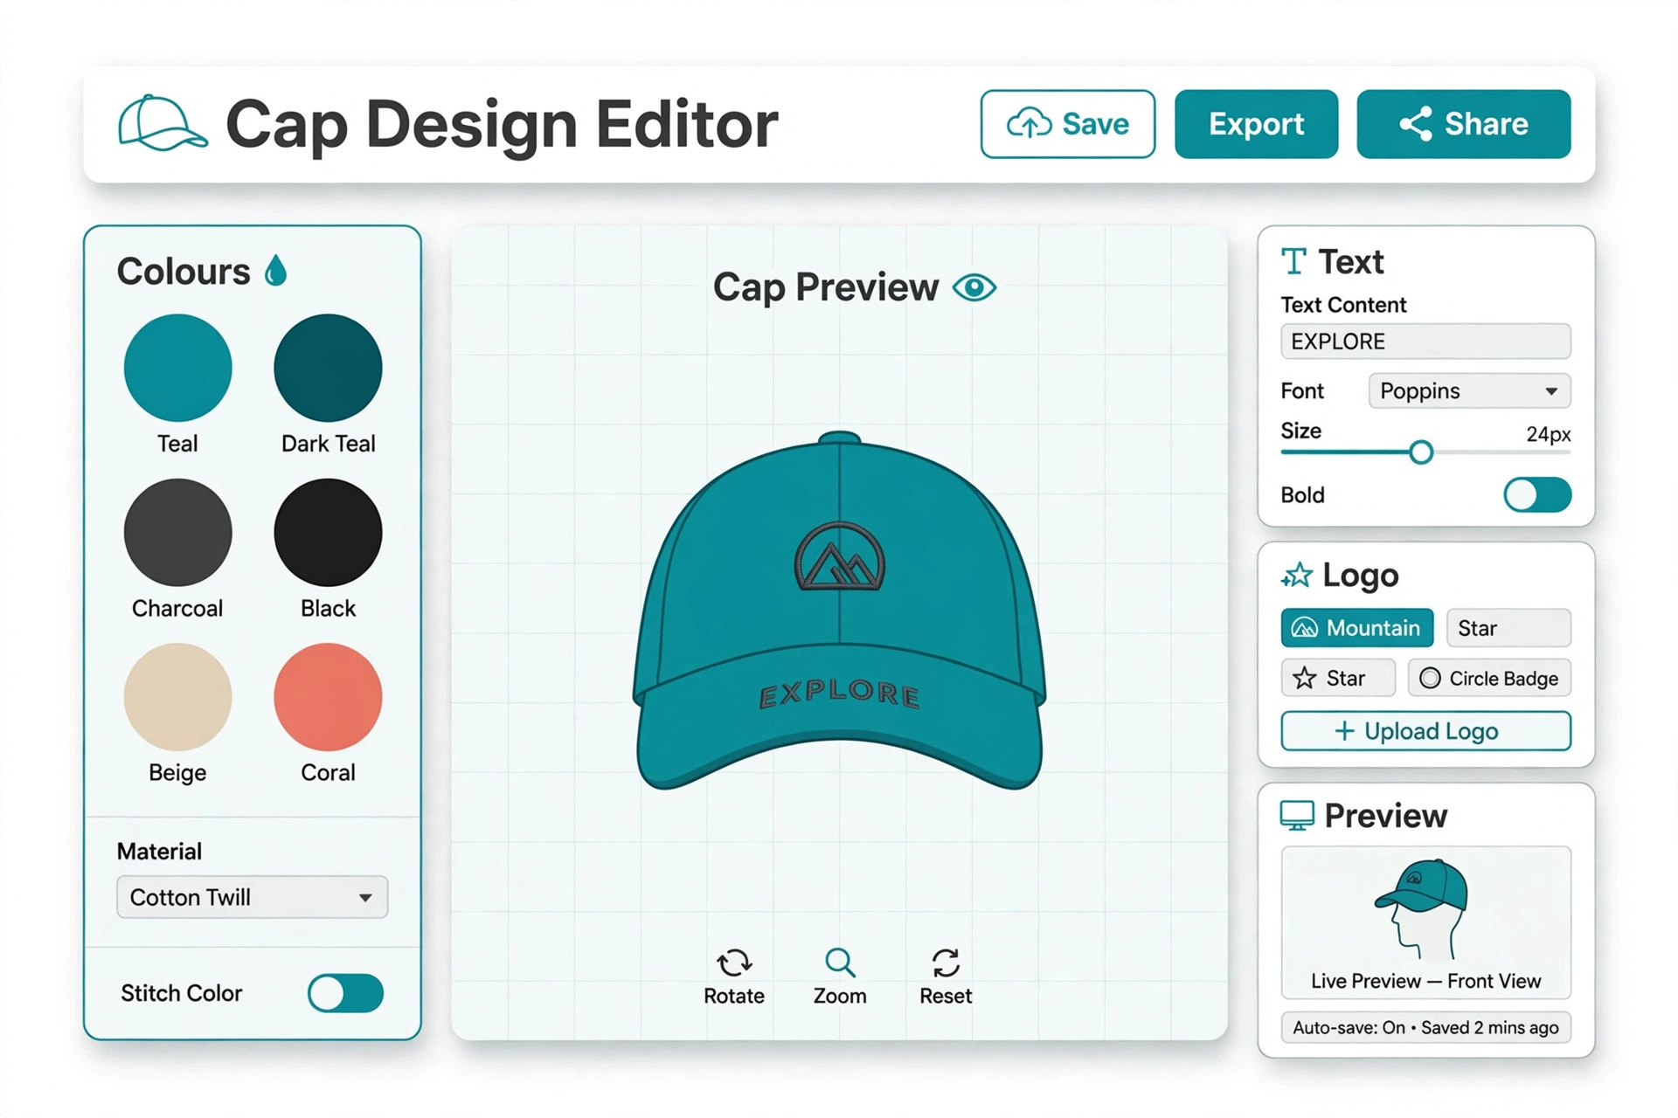This screenshot has height=1118, width=1678.
Task: Click the Export button
Action: (x=1256, y=124)
